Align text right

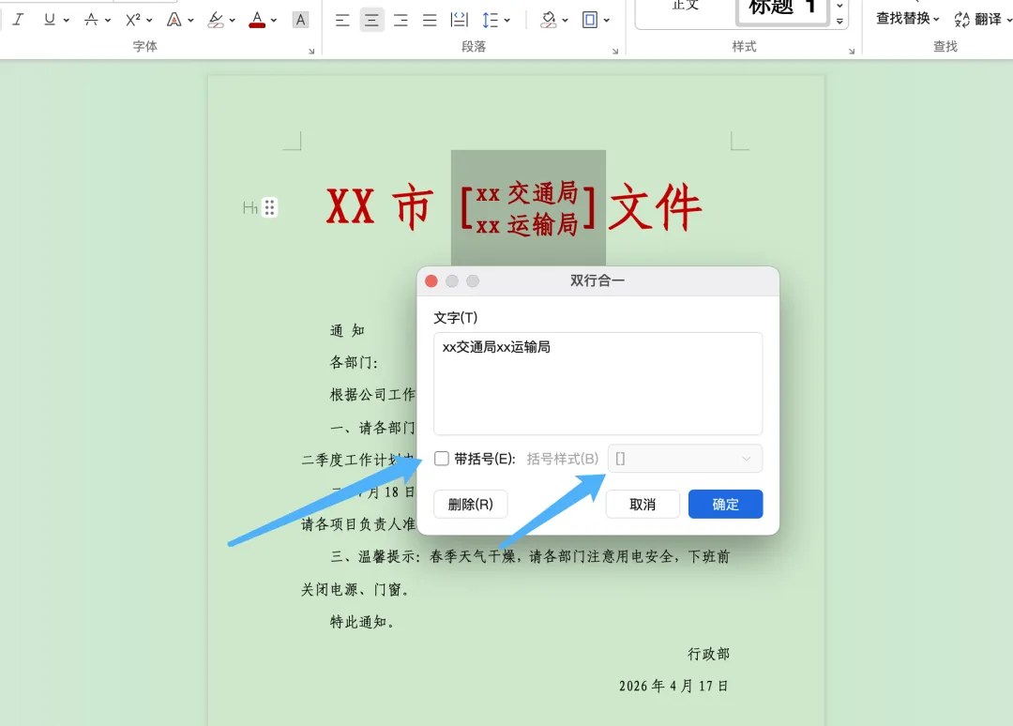coord(401,20)
